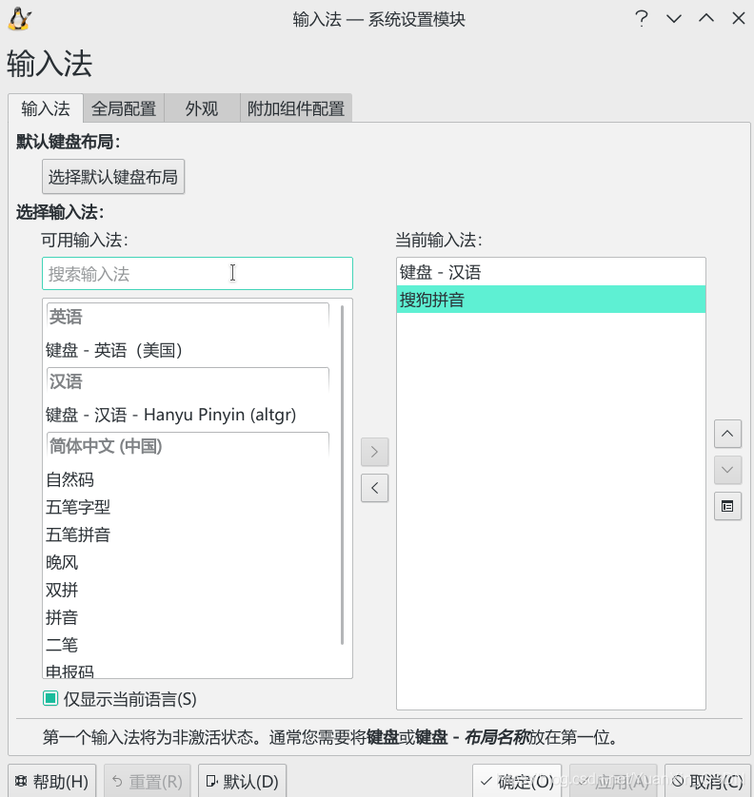Image resolution: width=754 pixels, height=797 pixels.
Task: Select 二笔 input method
Action: 188,645
